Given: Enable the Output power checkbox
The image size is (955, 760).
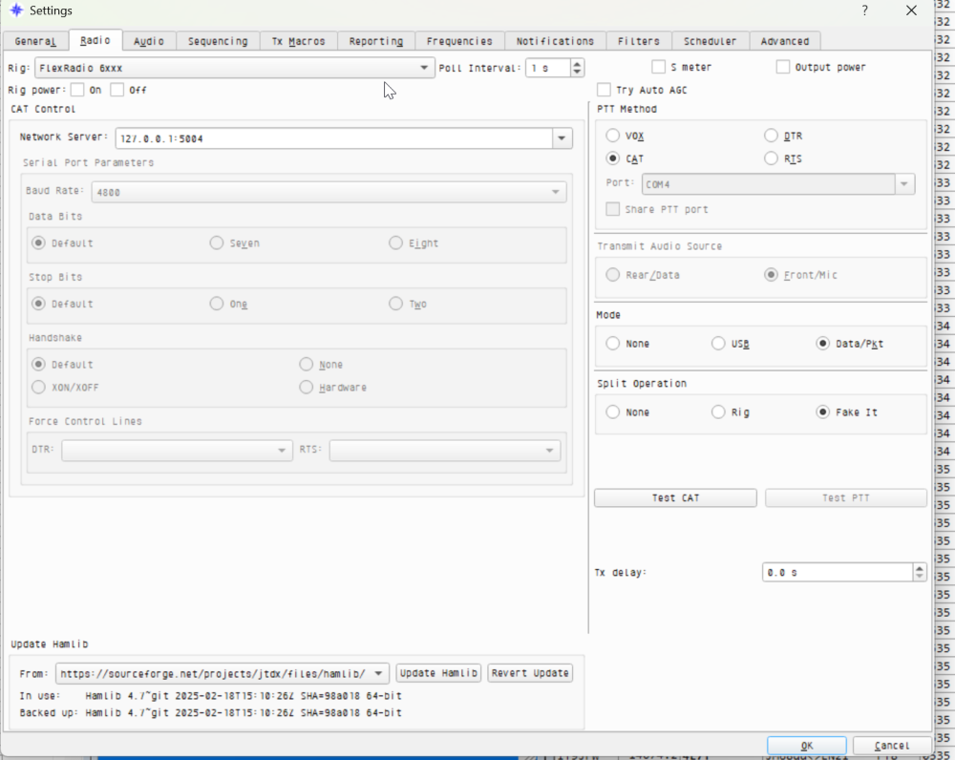Looking at the screenshot, I should click(x=783, y=67).
